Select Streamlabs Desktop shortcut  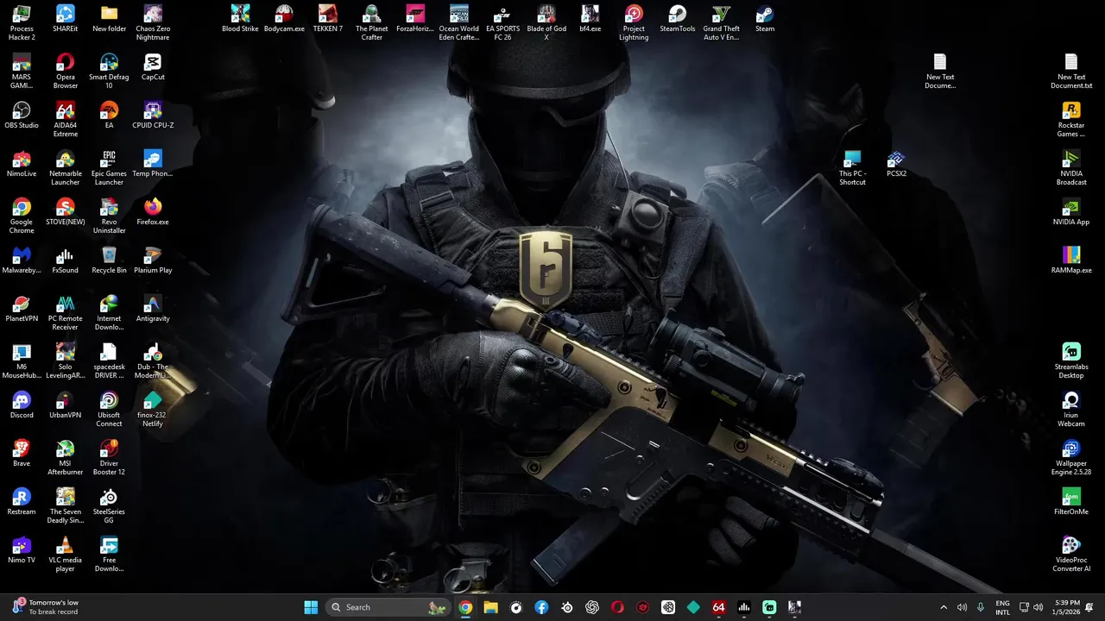pos(1071,361)
